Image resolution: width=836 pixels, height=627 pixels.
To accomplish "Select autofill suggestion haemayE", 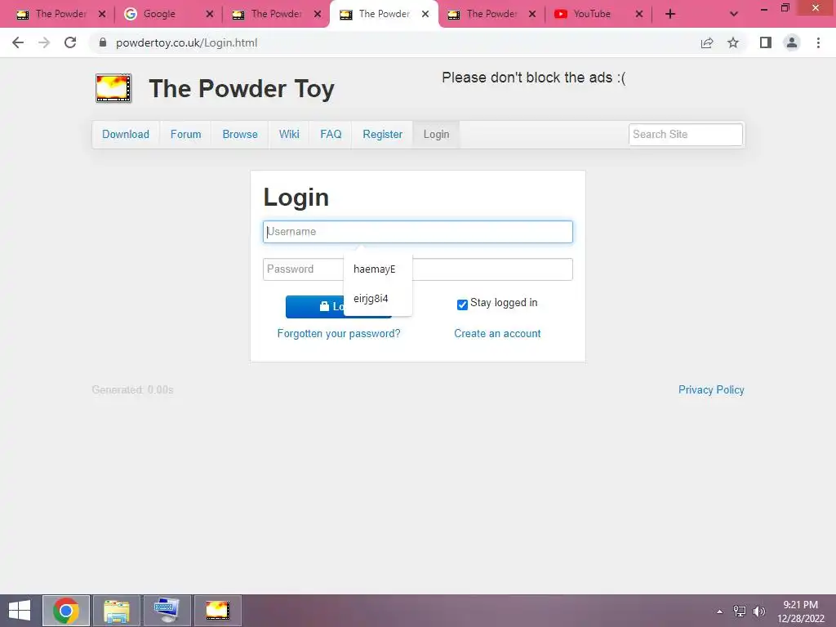I will (x=377, y=269).
